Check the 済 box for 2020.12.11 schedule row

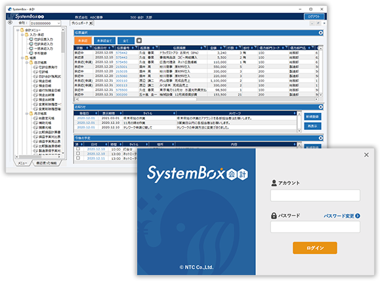click(78, 158)
